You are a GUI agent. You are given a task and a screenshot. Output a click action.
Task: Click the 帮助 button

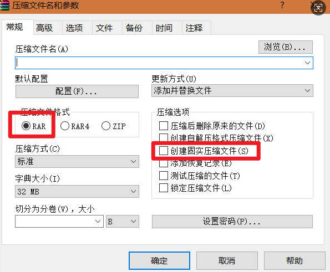[x=295, y=261]
